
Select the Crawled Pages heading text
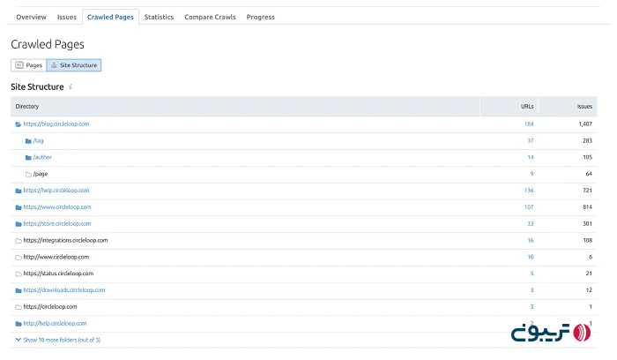(x=48, y=44)
